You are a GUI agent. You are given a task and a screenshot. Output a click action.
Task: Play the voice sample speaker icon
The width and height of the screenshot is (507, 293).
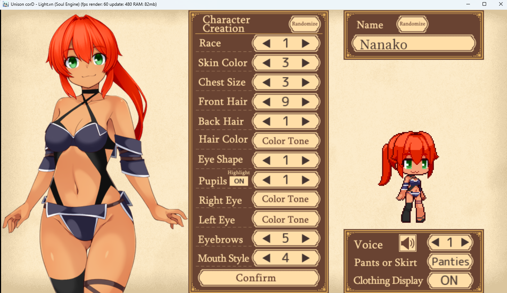(x=408, y=243)
